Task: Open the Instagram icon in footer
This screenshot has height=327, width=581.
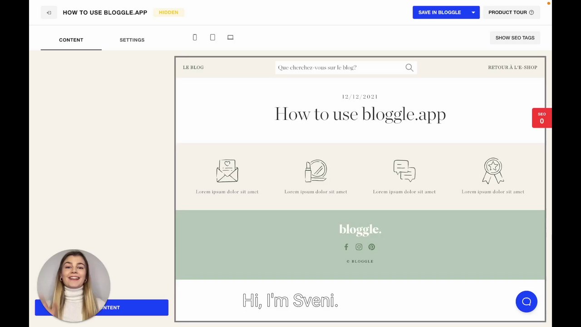Action: click(x=359, y=247)
